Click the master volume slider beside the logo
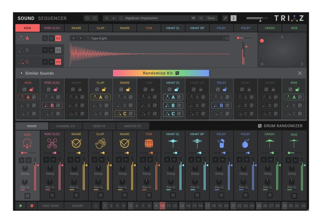Image resolution: width=322 pixels, height=223 pixels. click(x=257, y=19)
